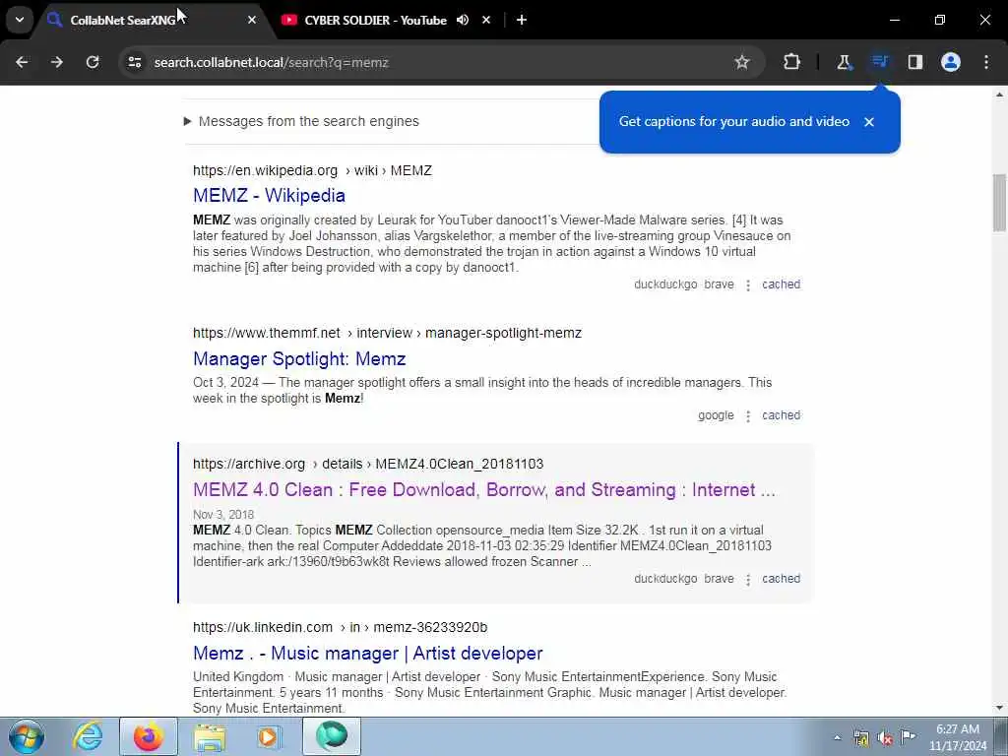Screen dimensions: 1008x756
Task: Open cached version of Wikipedia result
Action: click(781, 284)
